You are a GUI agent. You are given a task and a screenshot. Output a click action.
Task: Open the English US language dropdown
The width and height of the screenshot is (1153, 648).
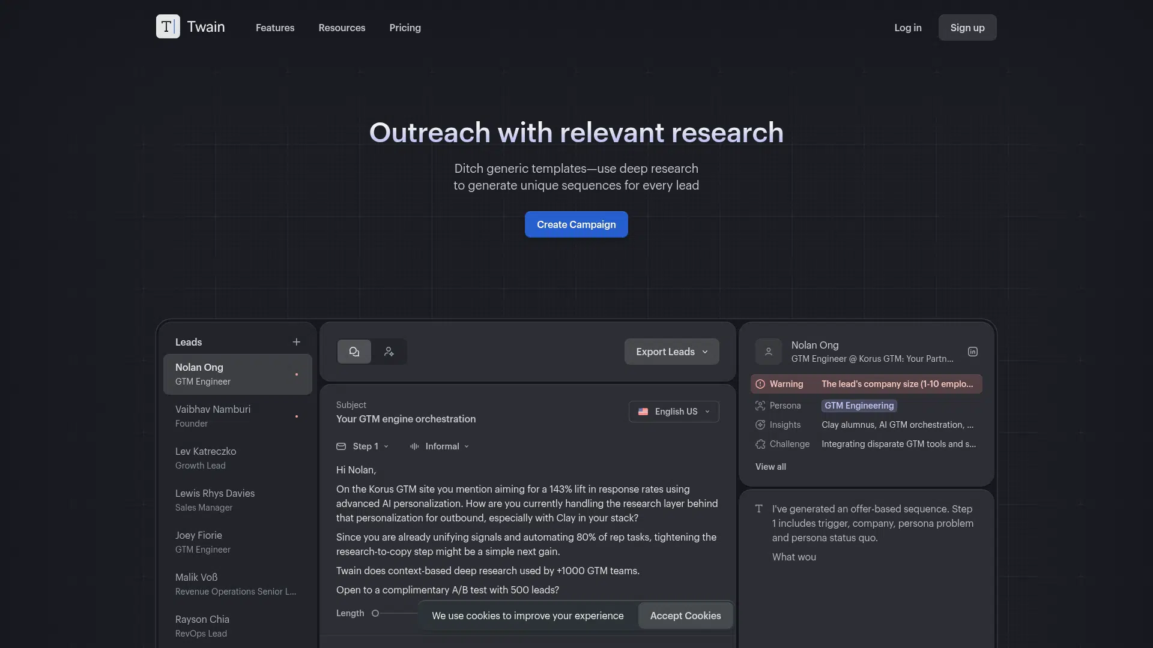[674, 412]
